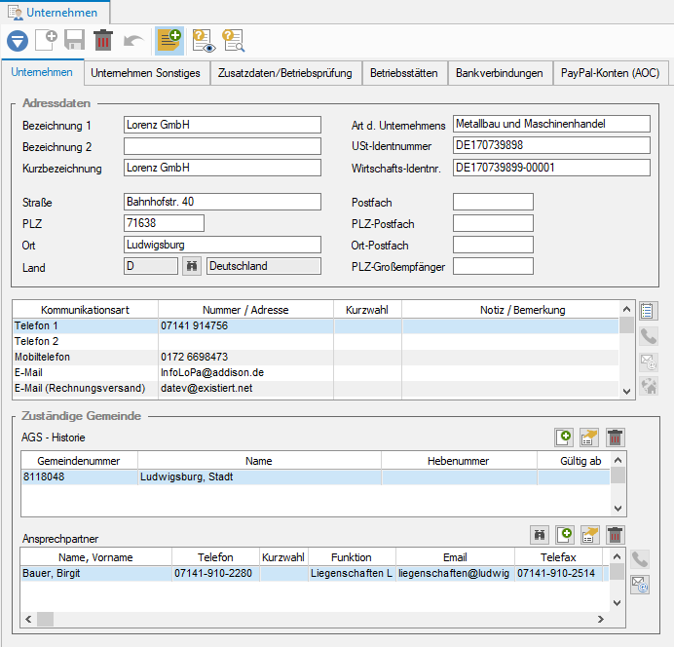674x647 pixels.
Task: Edit the Bezeichnung 1 field
Action: coord(222,125)
